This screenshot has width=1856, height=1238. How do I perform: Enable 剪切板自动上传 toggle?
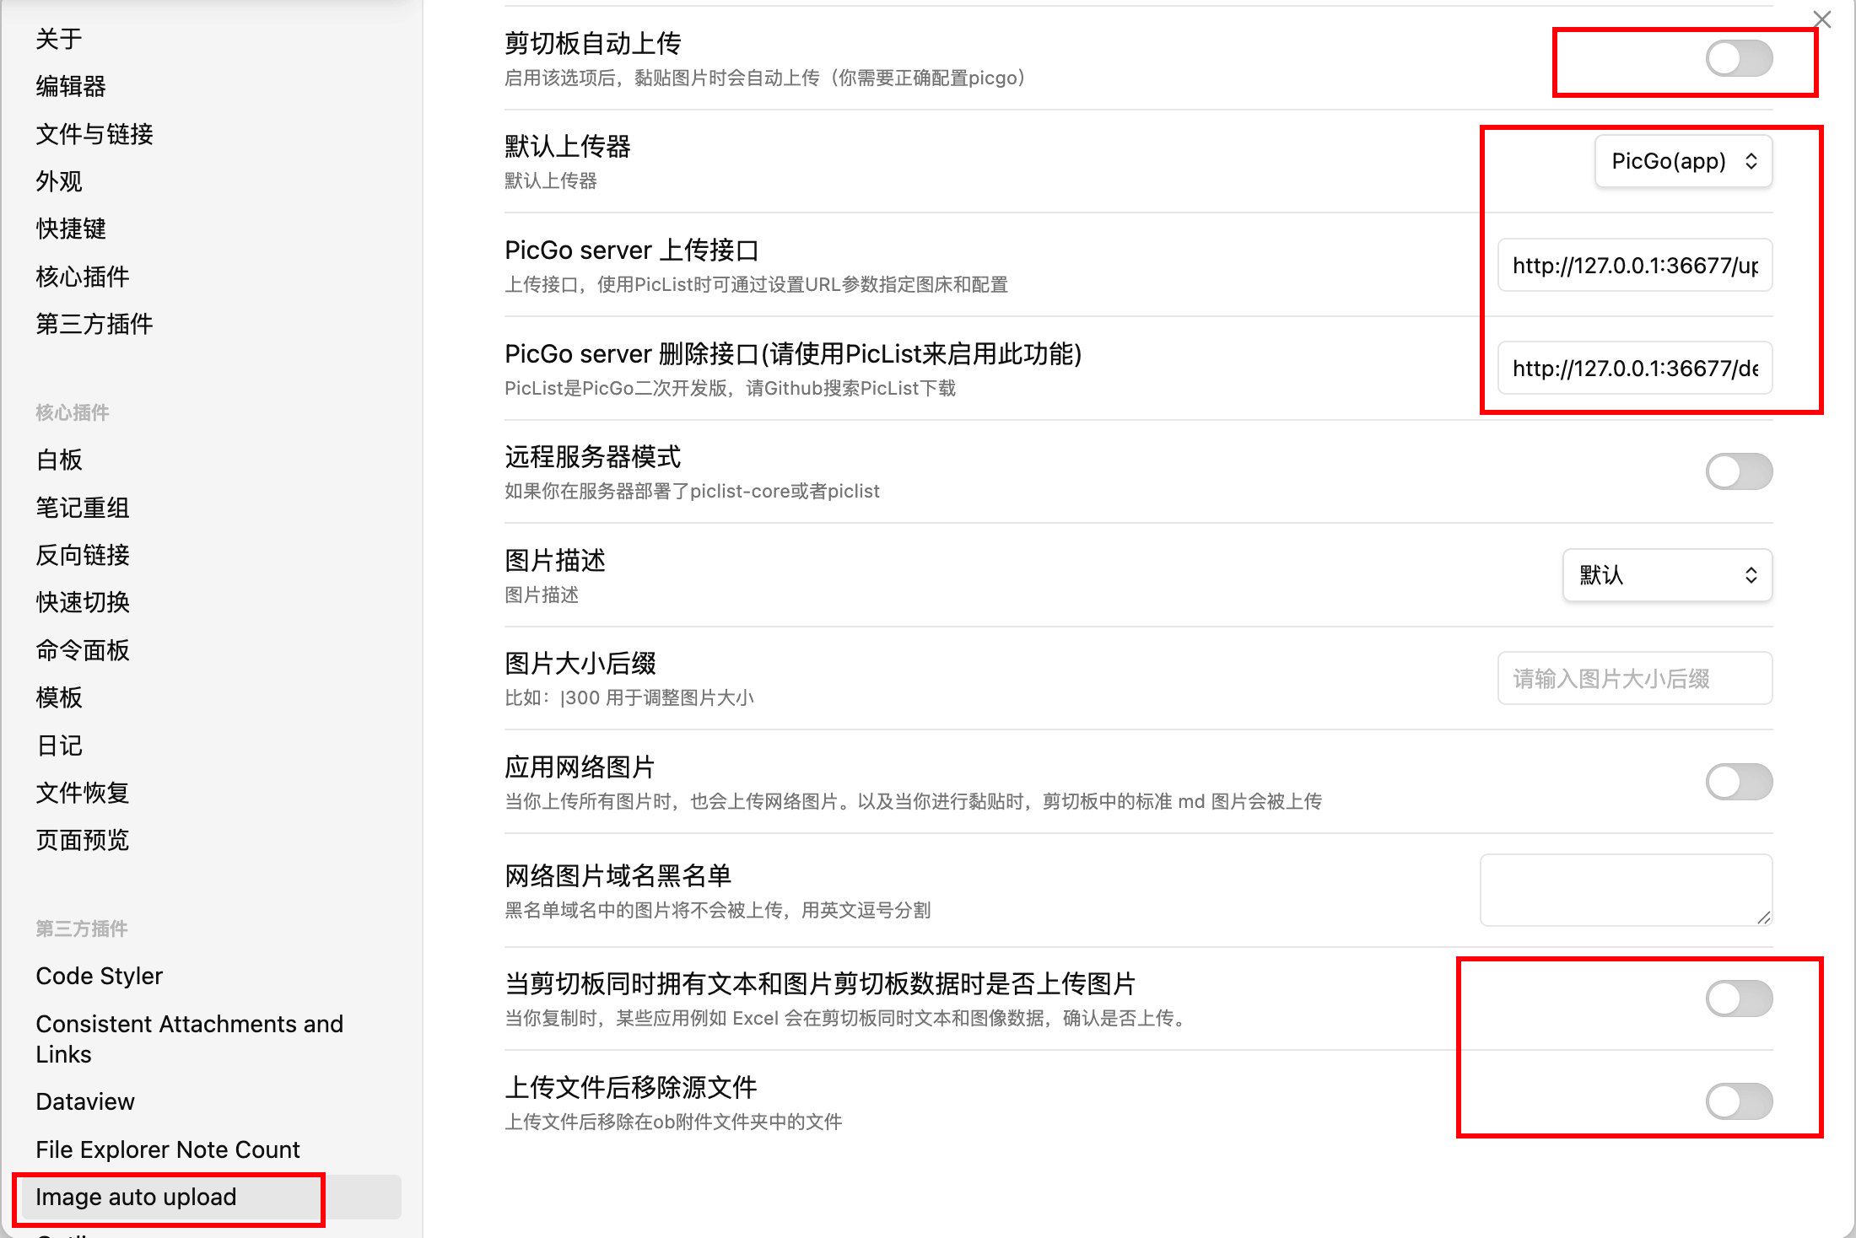coord(1738,59)
